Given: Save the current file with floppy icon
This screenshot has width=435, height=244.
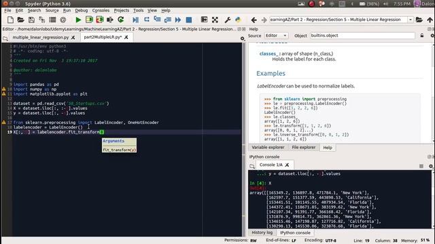Looking at the screenshot, I should pyautogui.click(x=31, y=20).
